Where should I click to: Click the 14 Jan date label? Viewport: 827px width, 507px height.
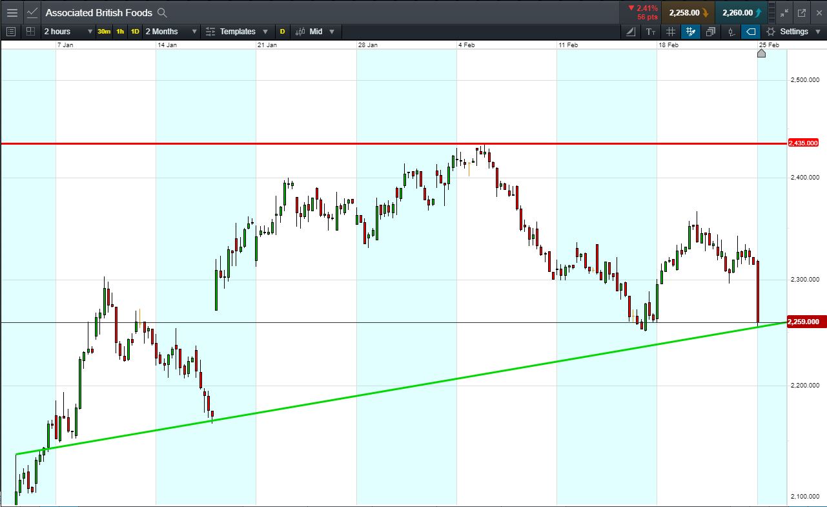pyautogui.click(x=167, y=45)
